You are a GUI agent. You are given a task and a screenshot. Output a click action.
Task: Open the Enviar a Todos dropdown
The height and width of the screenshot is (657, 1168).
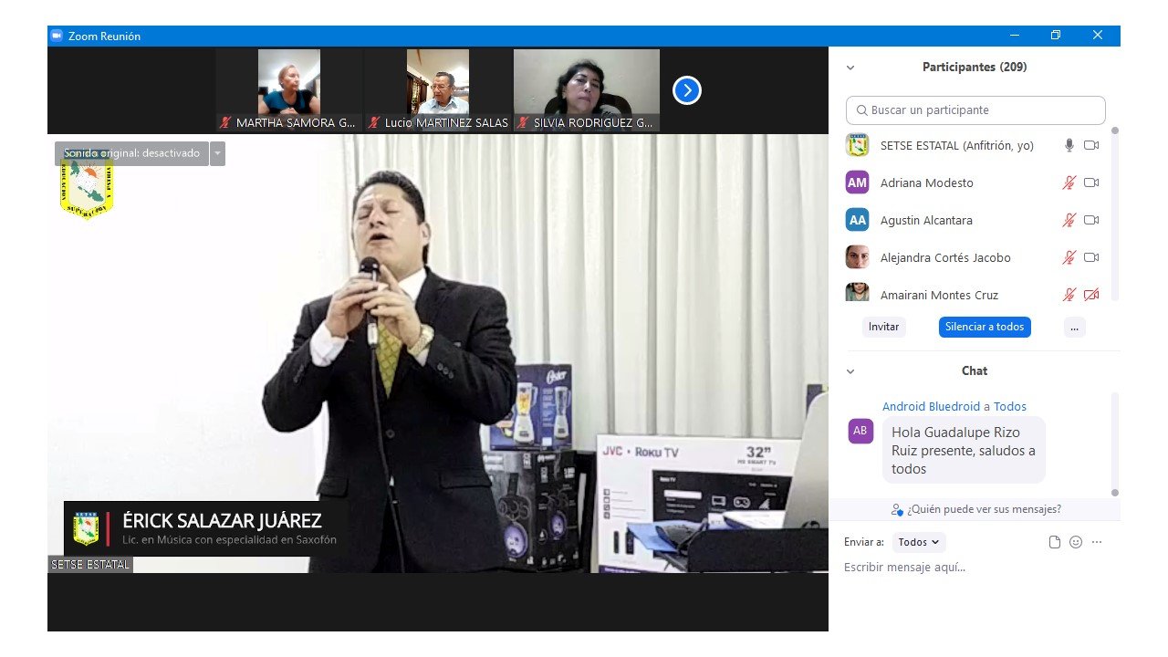(x=918, y=542)
